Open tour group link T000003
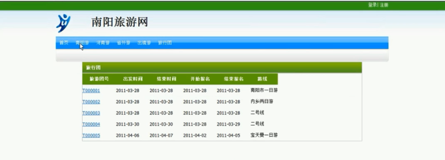445x160 pixels. coord(91,113)
